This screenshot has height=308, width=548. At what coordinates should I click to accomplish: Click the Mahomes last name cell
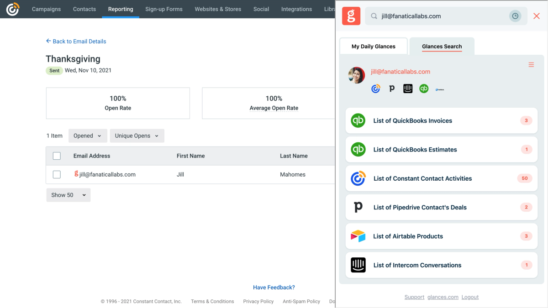pos(293,174)
